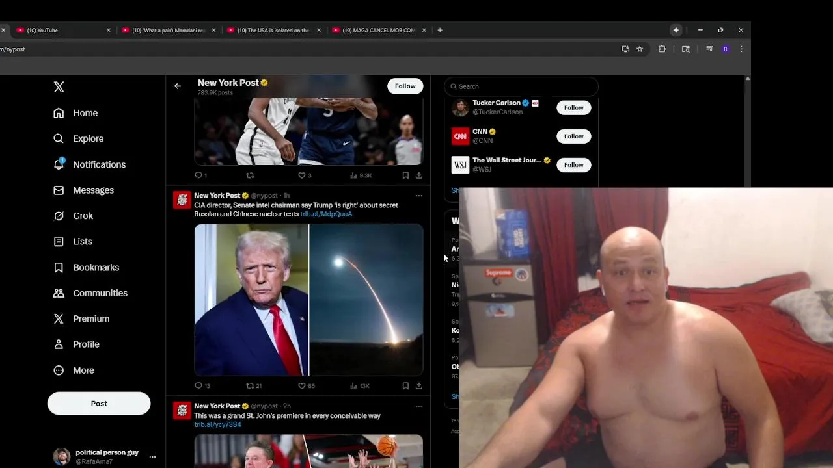Open the WSJ profile avatar
The width and height of the screenshot is (833, 468).
[460, 165]
